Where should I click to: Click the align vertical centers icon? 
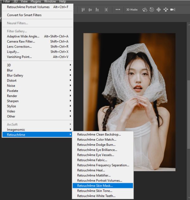click(90, 10)
